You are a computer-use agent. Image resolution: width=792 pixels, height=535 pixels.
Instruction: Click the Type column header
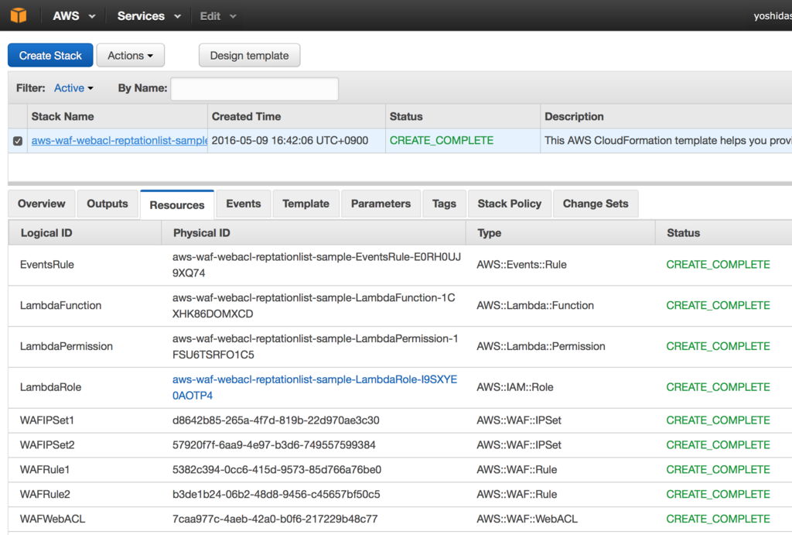(x=560, y=232)
